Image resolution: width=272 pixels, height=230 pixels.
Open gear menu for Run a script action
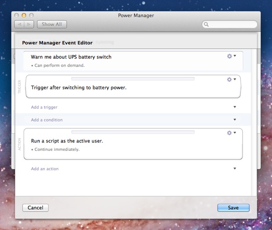point(232,133)
